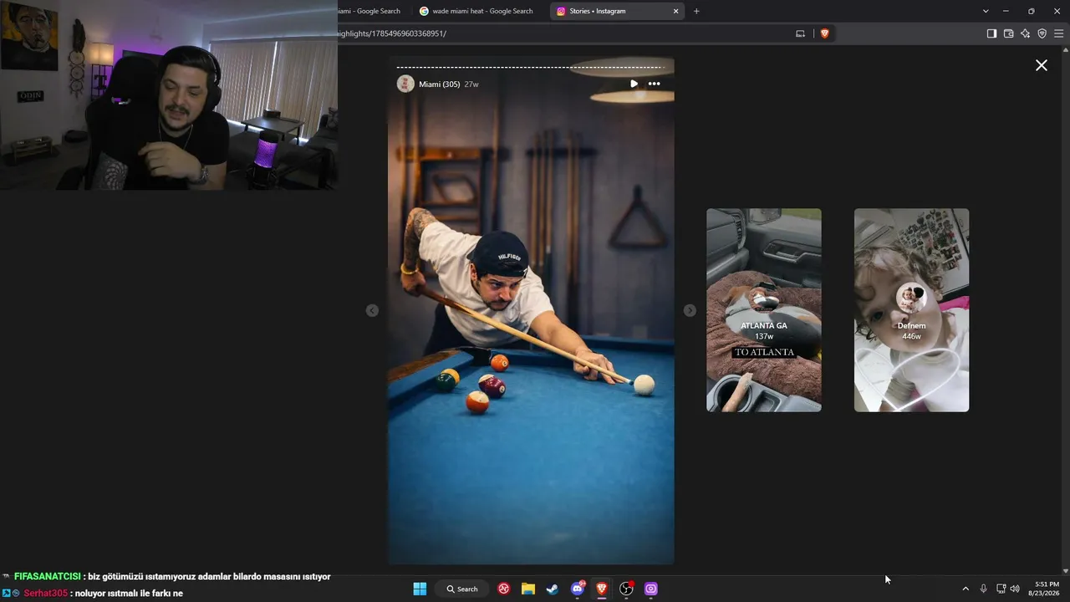This screenshot has width=1070, height=602.
Task: Launch Steam from the taskbar
Action: click(553, 589)
